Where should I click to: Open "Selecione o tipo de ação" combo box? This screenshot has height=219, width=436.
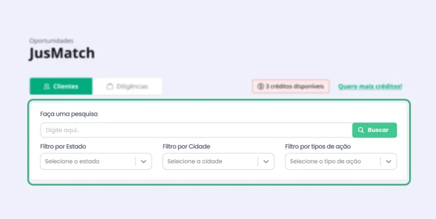pyautogui.click(x=333, y=162)
